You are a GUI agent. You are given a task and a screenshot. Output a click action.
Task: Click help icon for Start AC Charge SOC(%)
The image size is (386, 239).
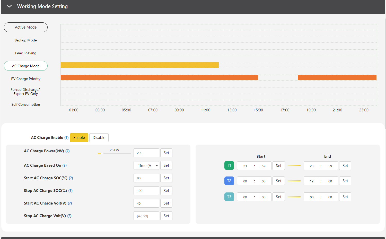[x=71, y=178]
